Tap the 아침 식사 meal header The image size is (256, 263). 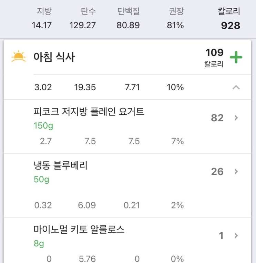54,57
